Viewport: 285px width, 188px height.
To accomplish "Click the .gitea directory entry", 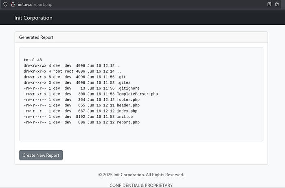I will pos(124,82).
